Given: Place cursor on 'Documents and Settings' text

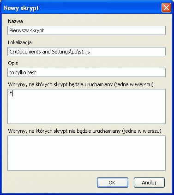Looking at the screenshot, I should [43, 52].
